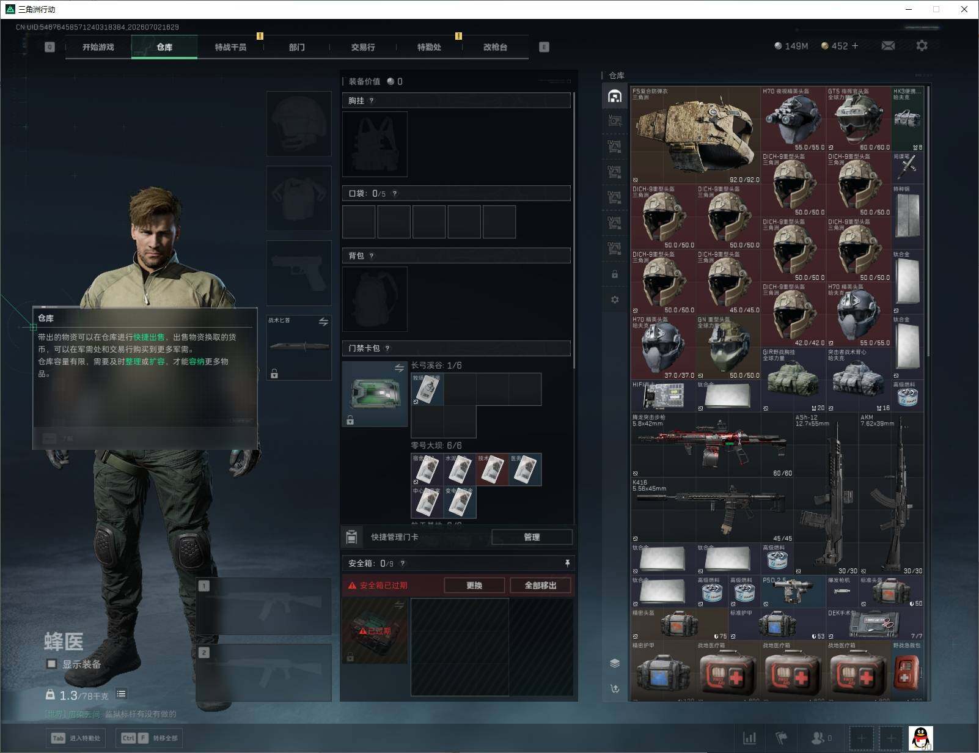Select the HIFI声卡 item

coord(663,396)
